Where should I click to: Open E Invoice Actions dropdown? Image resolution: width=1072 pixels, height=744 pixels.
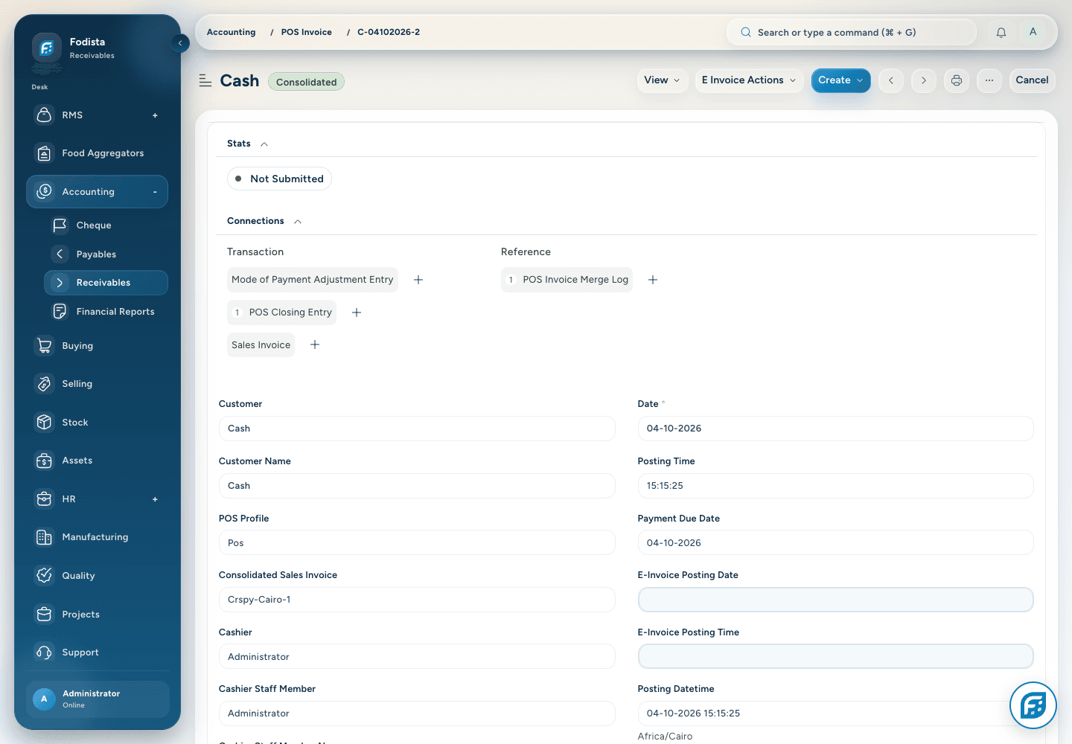coord(749,80)
